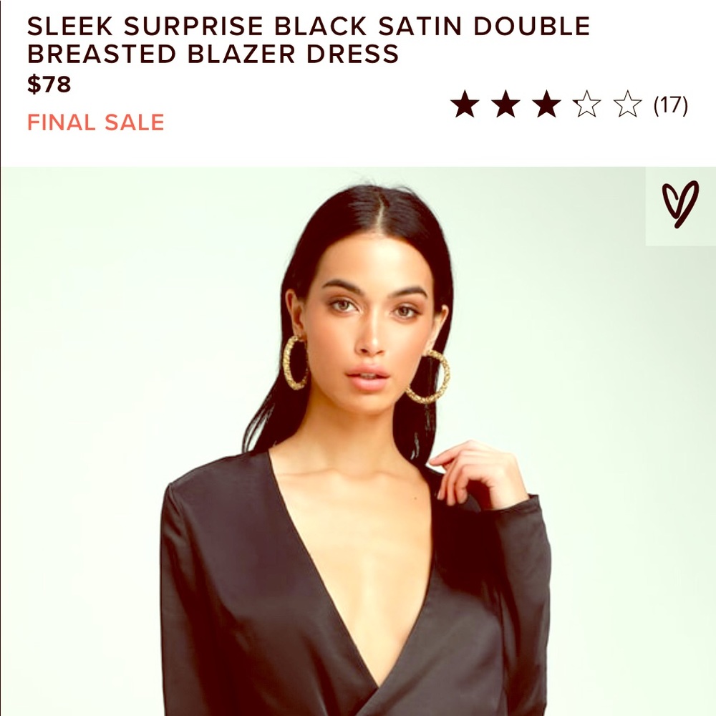Open the (17) reviews count
This screenshot has height=716, width=716.
(x=670, y=105)
